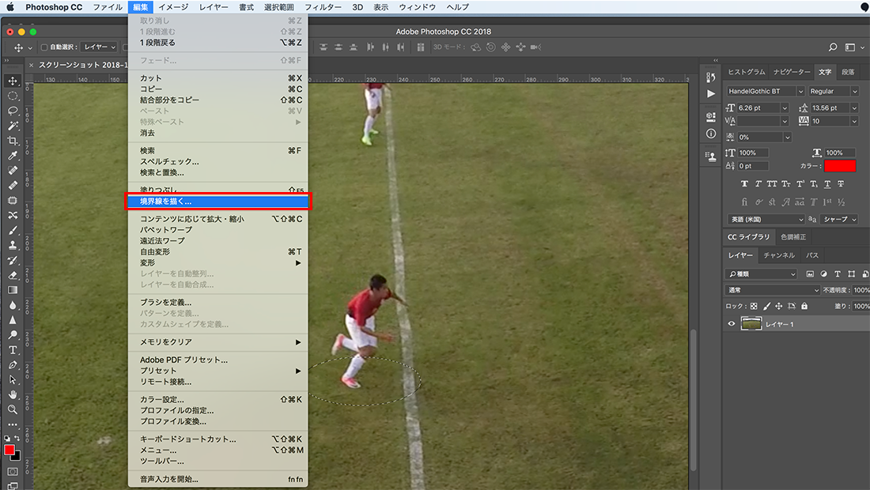Image resolution: width=870 pixels, height=490 pixels.
Task: Select the Move tool in the toolbar
Action: point(13,81)
